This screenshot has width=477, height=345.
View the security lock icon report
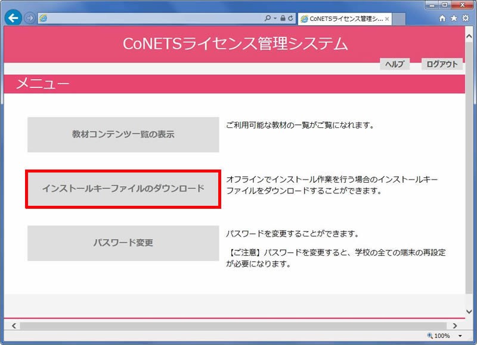point(283,18)
